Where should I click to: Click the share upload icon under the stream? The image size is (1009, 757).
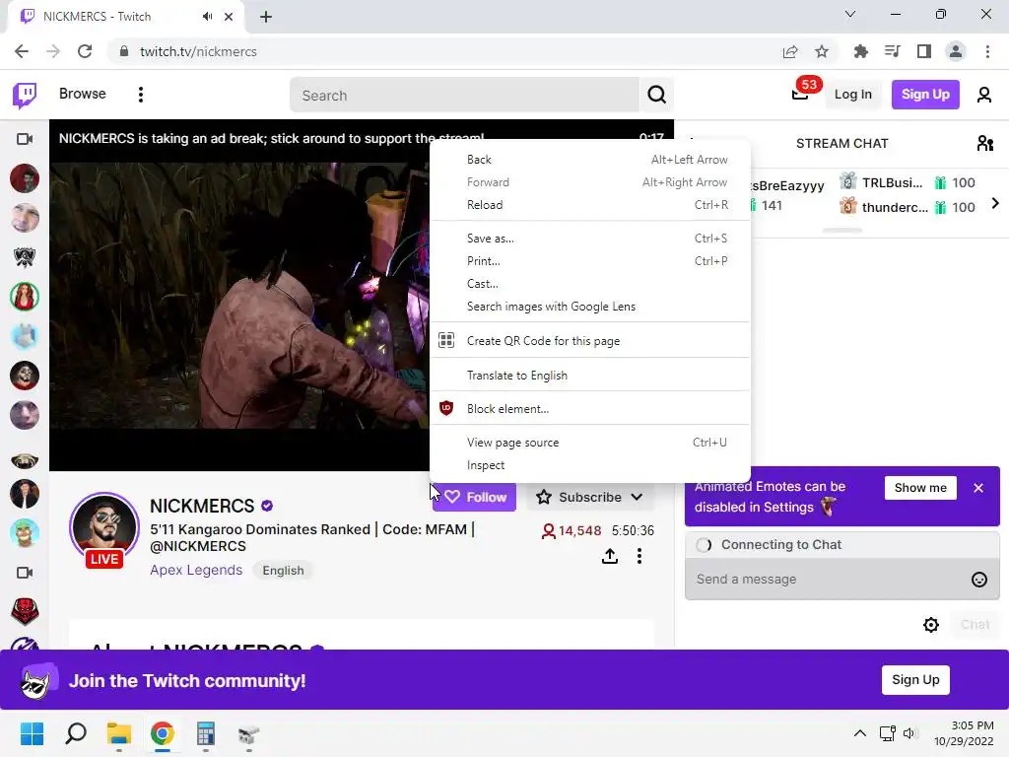(x=609, y=556)
